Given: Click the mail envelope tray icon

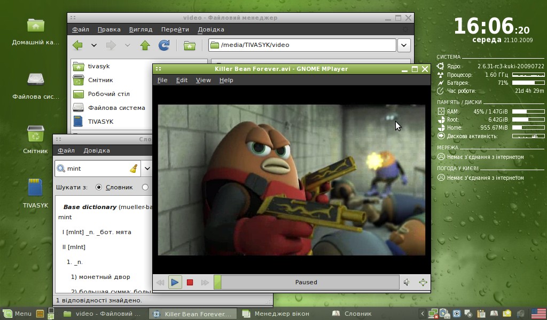Looking at the screenshot, I should (507, 314).
